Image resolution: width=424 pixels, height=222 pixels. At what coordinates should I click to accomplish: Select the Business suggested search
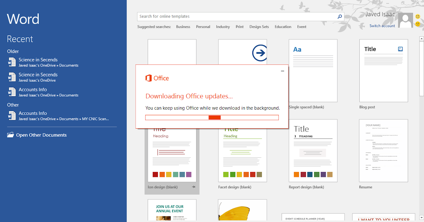pos(183,27)
